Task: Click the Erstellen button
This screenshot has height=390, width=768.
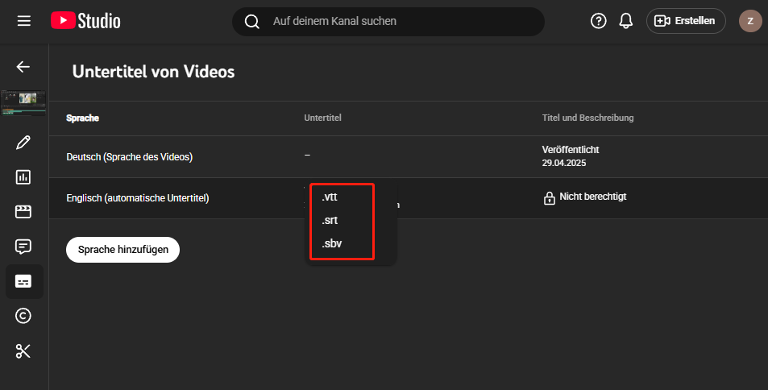Action: coord(686,21)
